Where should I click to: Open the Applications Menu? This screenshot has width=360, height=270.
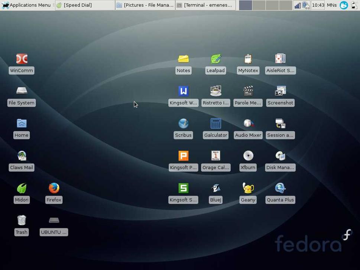(x=26, y=5)
